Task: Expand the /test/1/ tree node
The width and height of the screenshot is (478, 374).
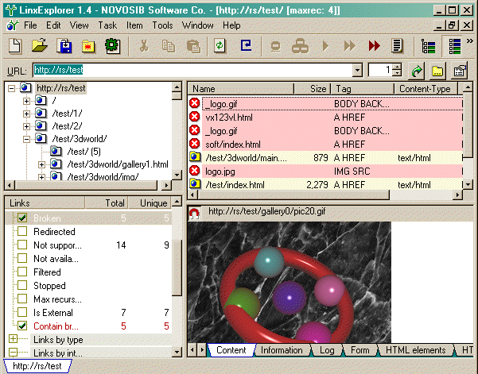Action: [26, 114]
